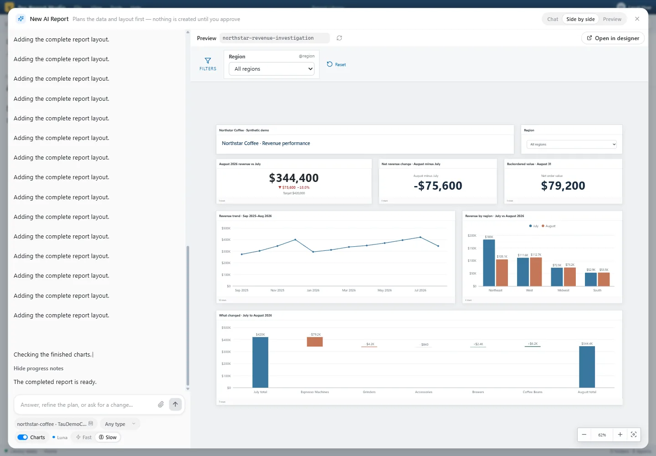Click the 62% zoom level value
This screenshot has width=656, height=456.
[602, 435]
